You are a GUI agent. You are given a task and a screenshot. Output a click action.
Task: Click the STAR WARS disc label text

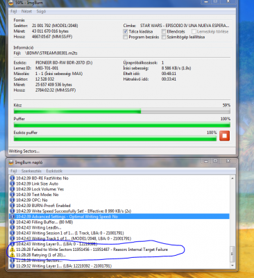pyautogui.click(x=185, y=26)
